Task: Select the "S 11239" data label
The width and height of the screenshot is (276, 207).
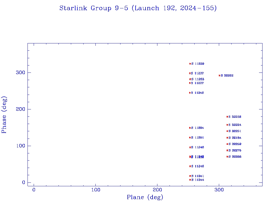Action: 198,64
